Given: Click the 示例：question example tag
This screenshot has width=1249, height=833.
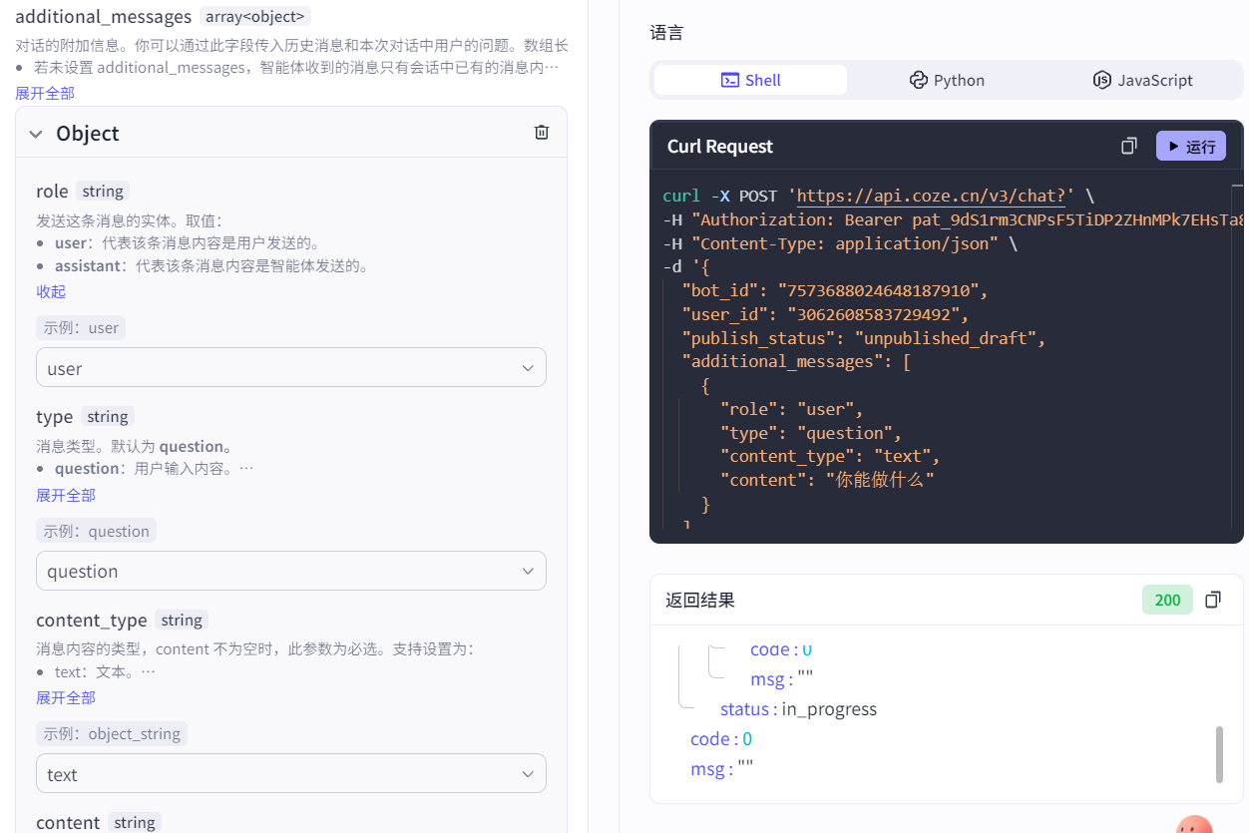Looking at the screenshot, I should (x=96, y=531).
